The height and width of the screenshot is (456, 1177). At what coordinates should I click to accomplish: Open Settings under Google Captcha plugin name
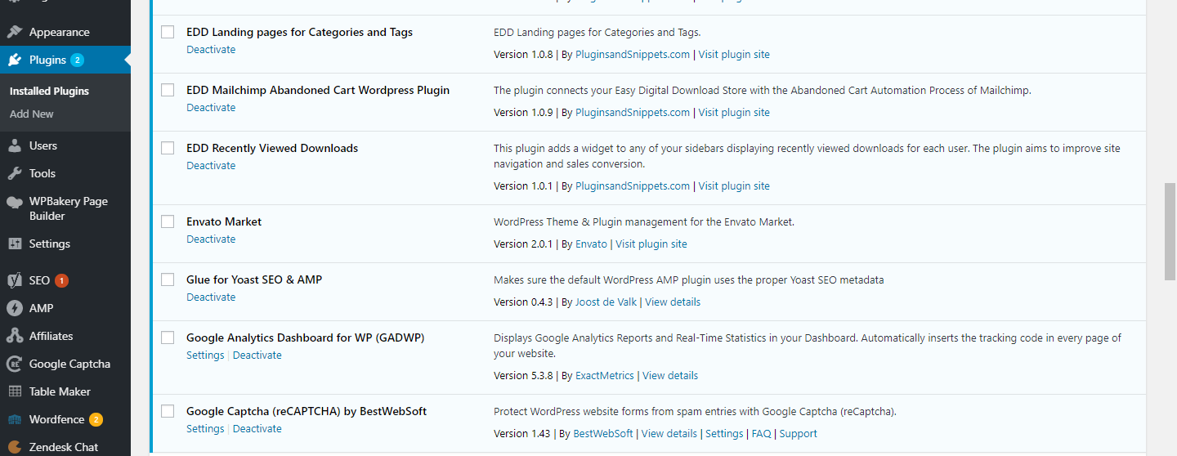tap(205, 429)
